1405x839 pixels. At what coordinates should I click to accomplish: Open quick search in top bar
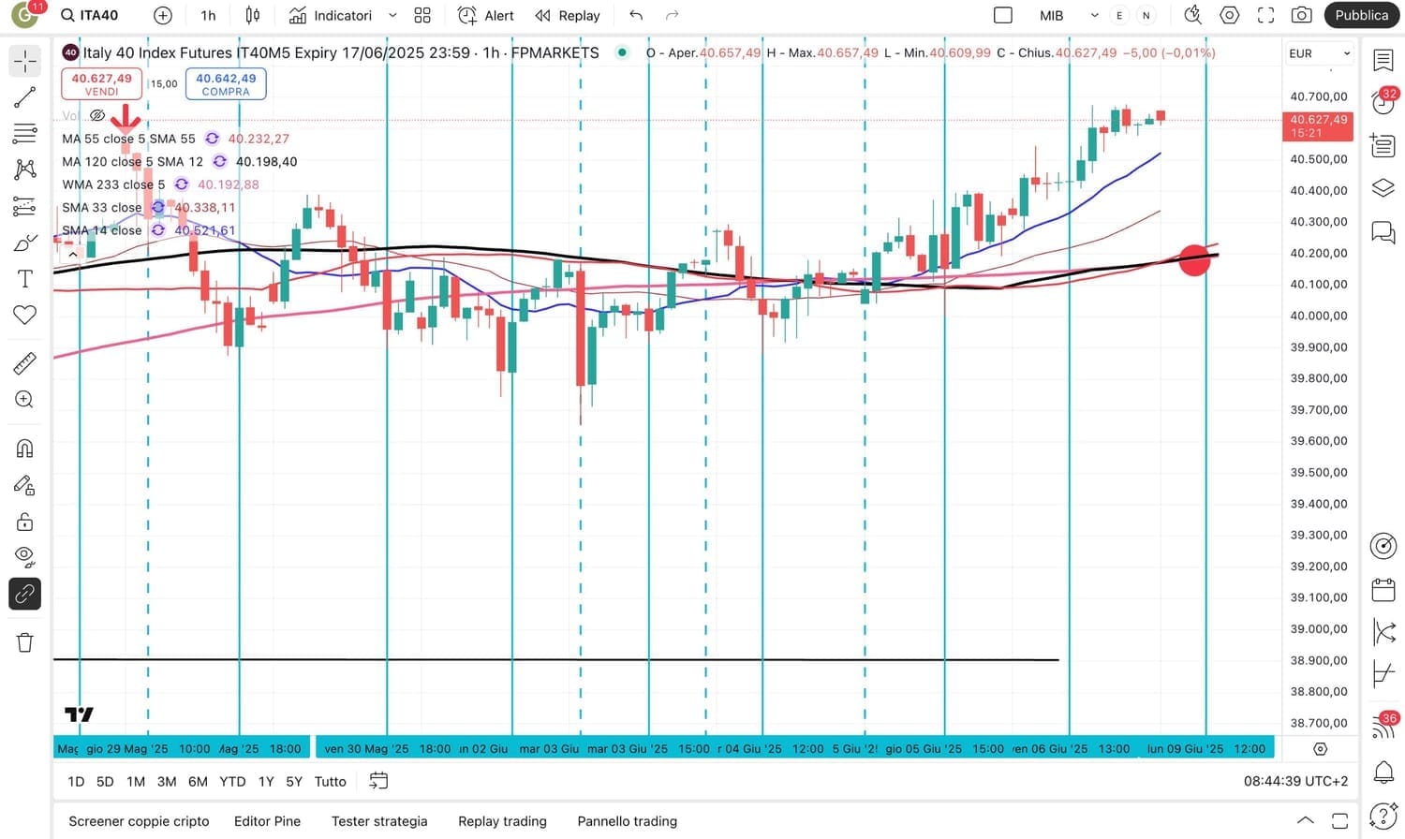(1192, 15)
